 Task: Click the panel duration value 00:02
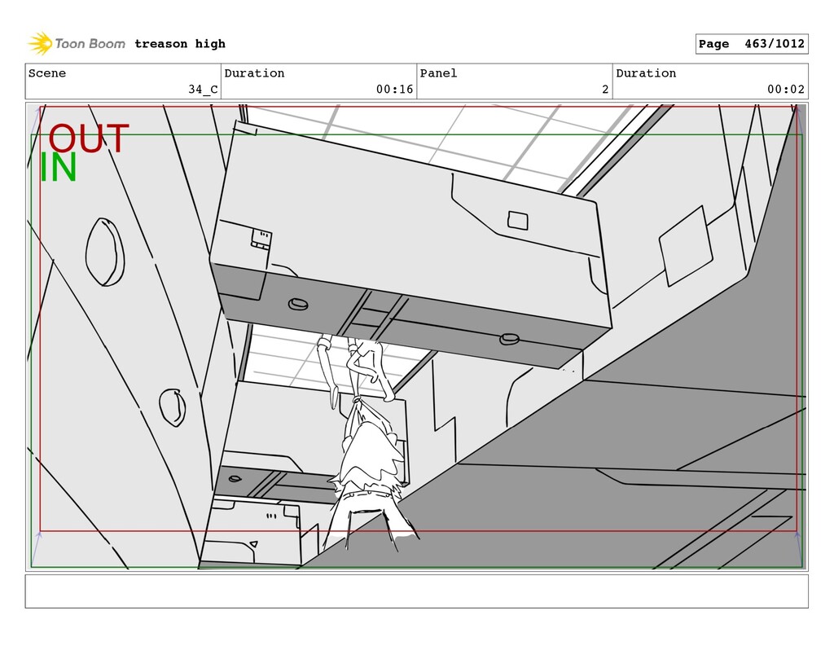click(x=786, y=90)
